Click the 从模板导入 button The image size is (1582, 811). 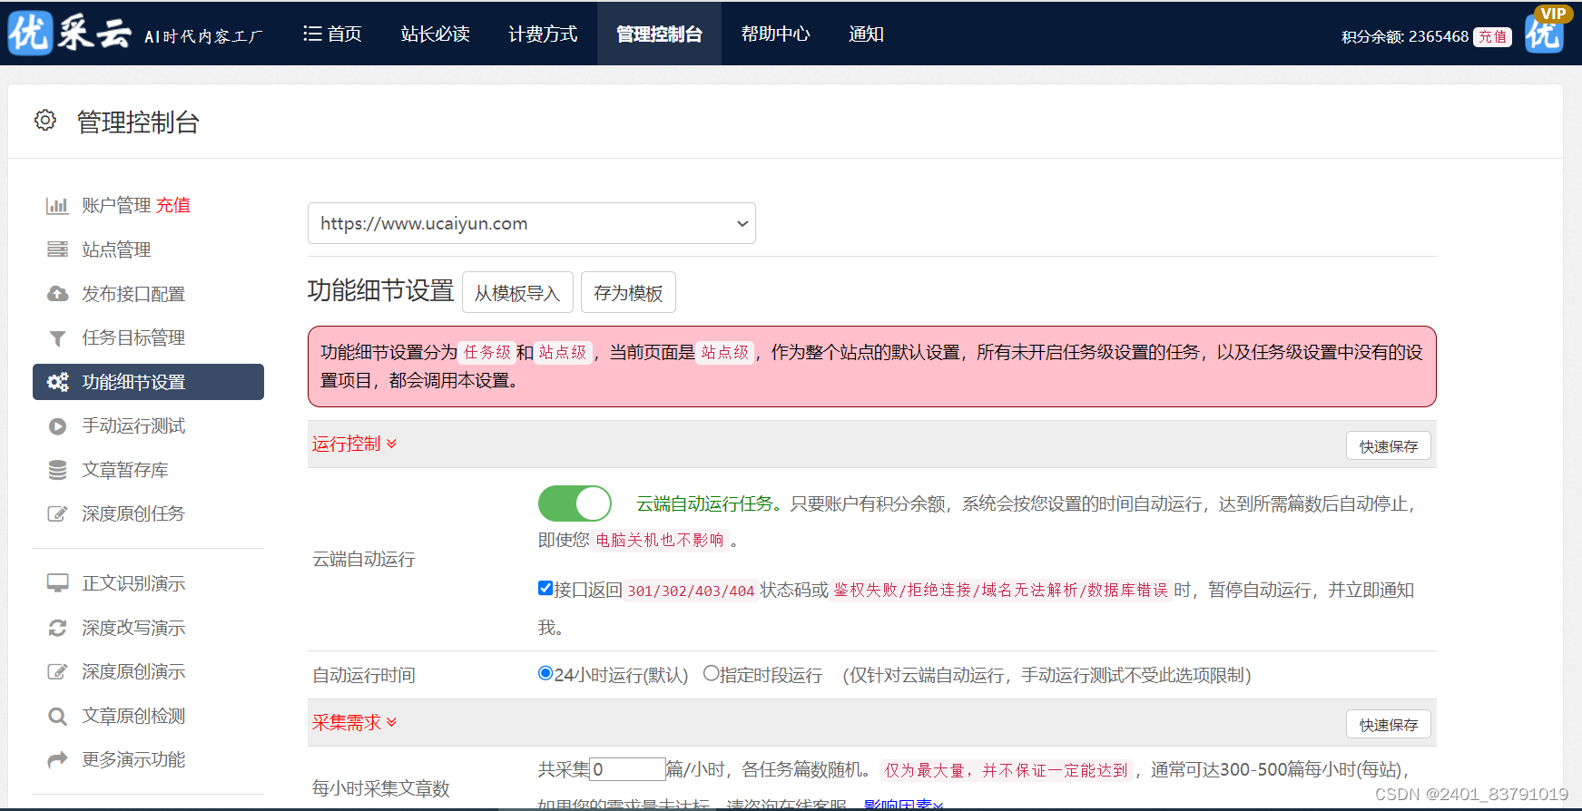click(517, 292)
